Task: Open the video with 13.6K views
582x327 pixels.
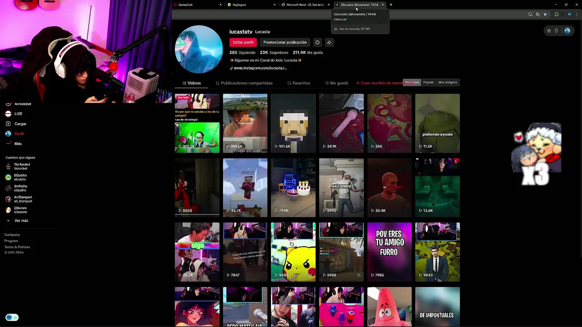Action: (437, 188)
